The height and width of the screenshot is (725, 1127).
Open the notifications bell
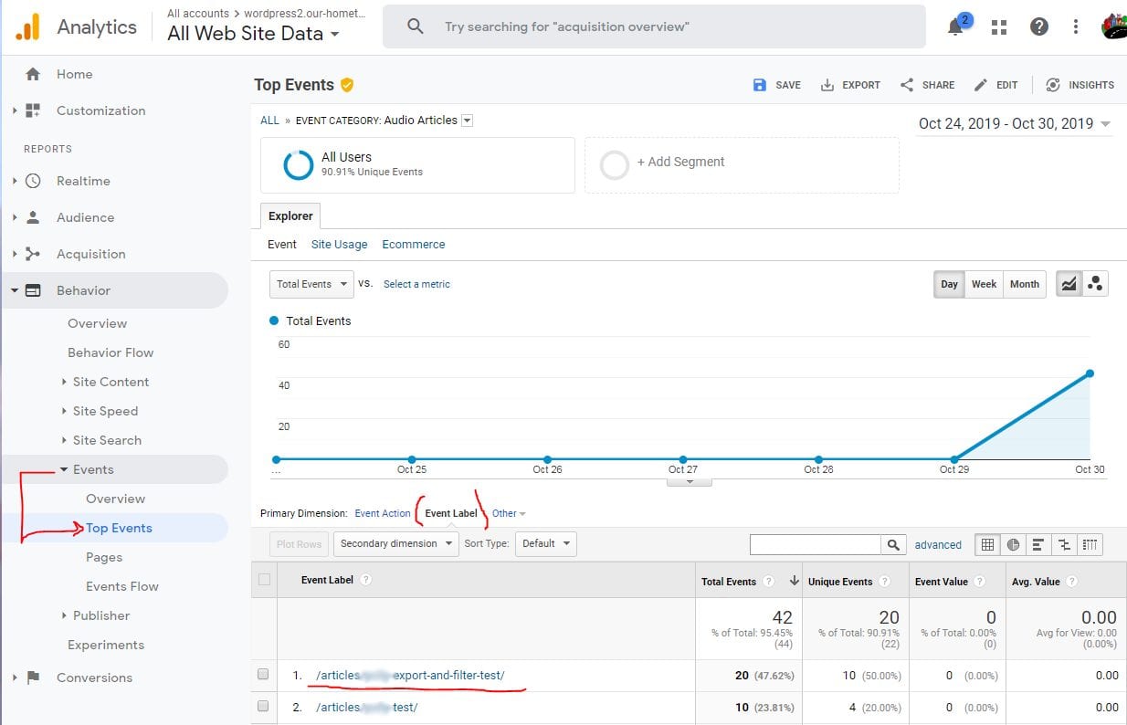[956, 26]
